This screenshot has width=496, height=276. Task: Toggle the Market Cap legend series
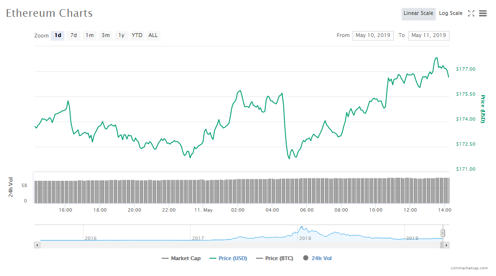tap(181, 258)
